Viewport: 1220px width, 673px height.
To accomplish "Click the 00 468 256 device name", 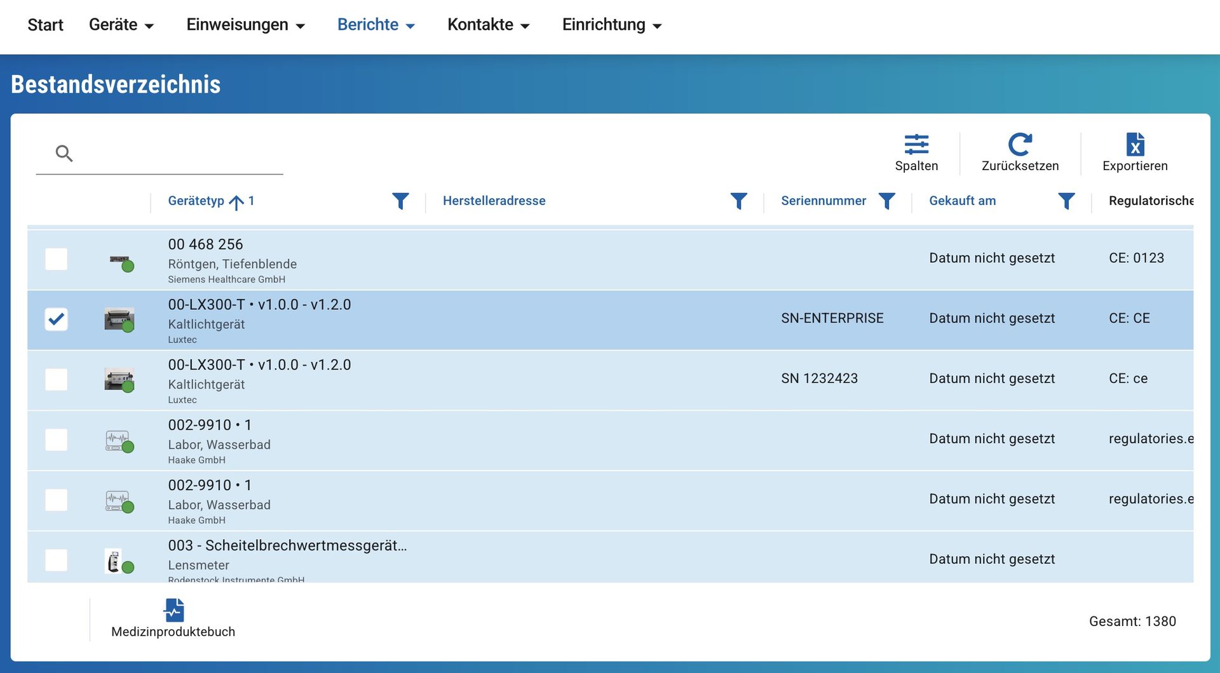I will 205,244.
